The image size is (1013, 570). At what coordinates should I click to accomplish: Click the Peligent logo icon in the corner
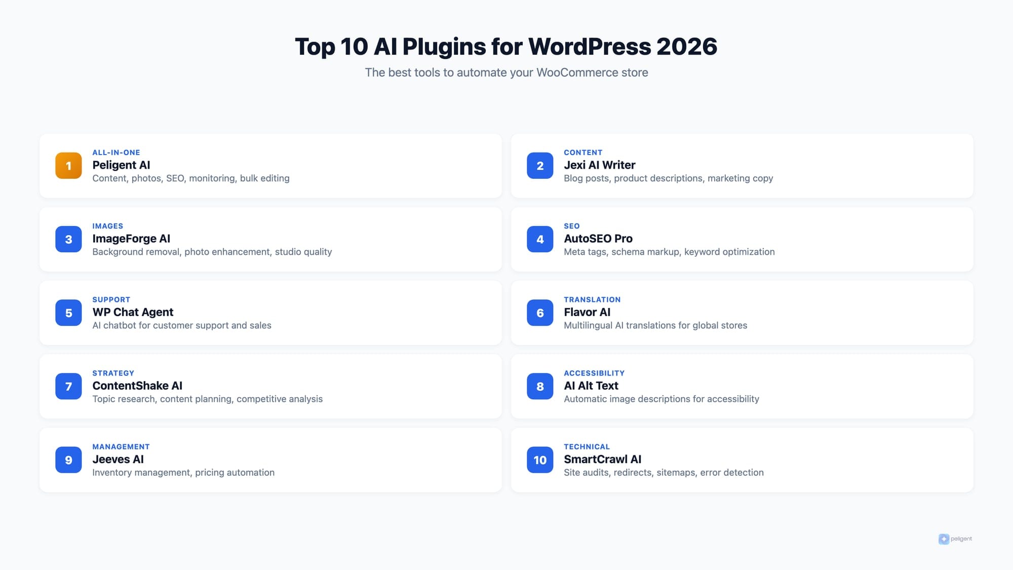[x=944, y=539]
